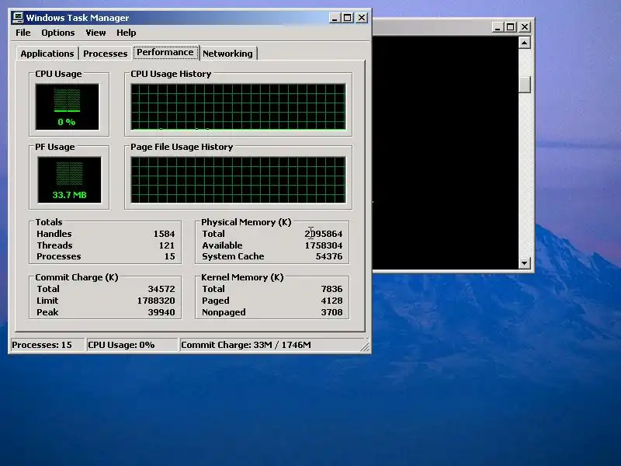Close the Windows Task Manager window
Image resolution: width=621 pixels, height=466 pixels.
coord(362,17)
